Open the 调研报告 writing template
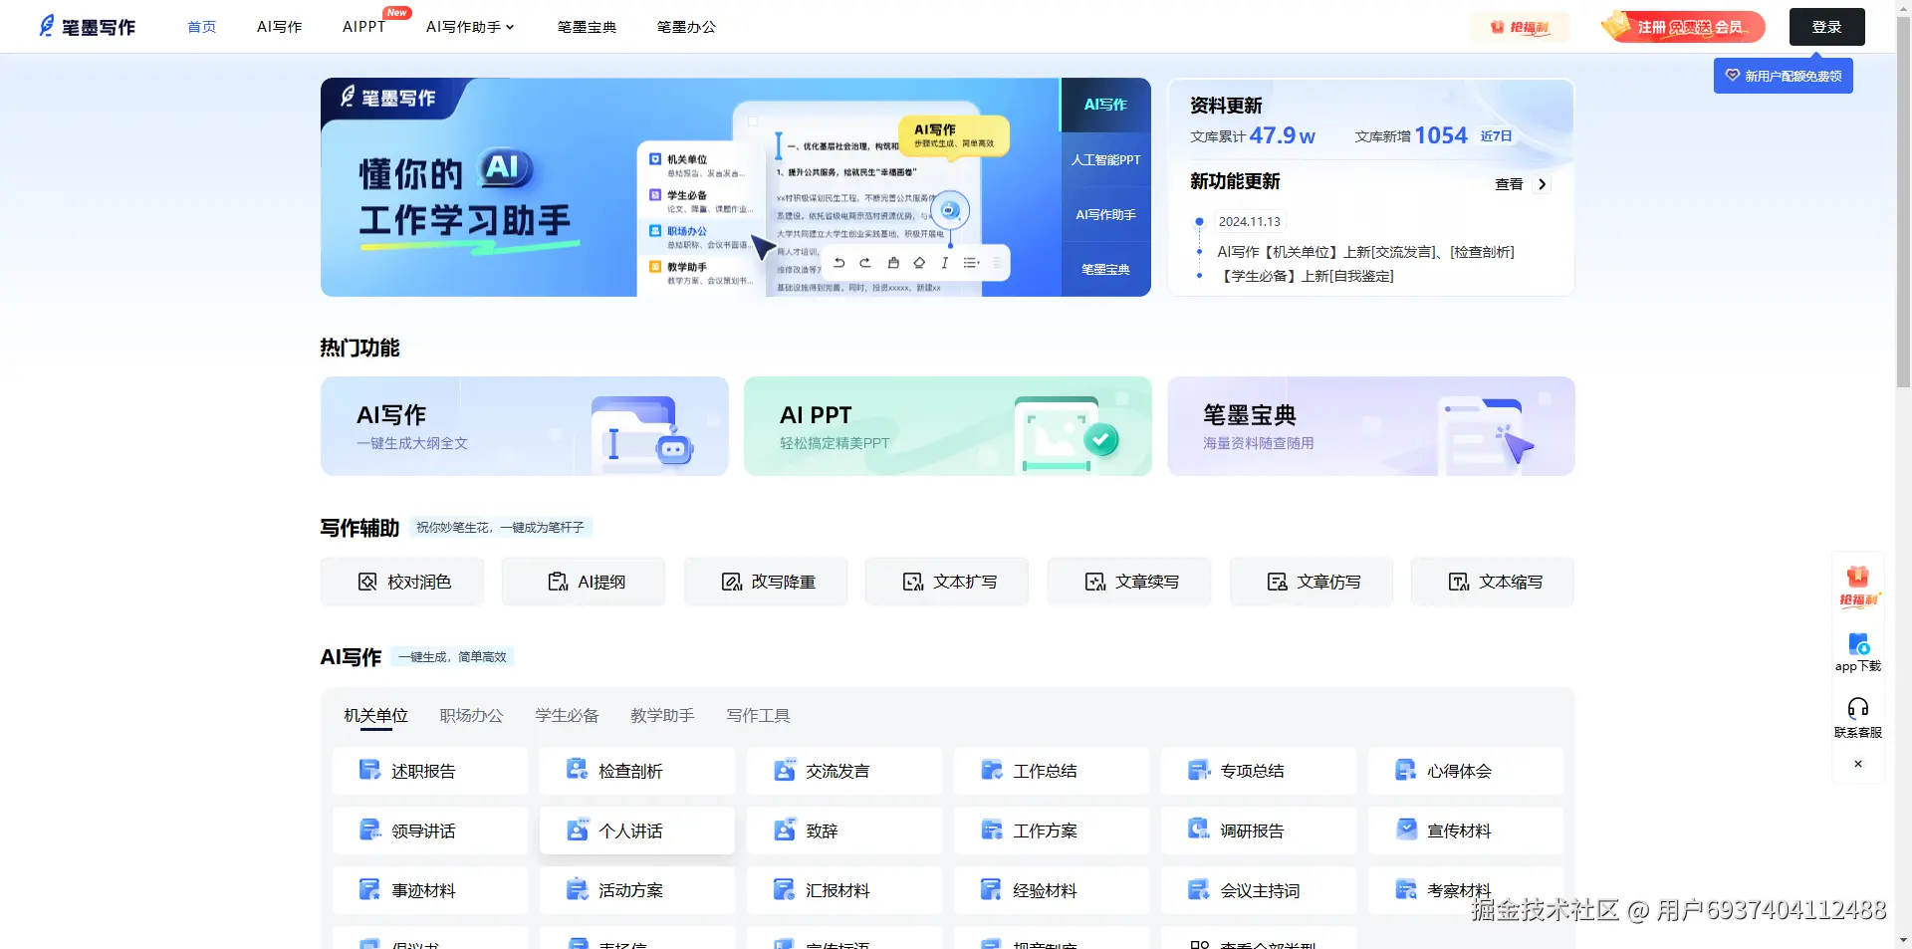This screenshot has width=1912, height=949. (1258, 830)
